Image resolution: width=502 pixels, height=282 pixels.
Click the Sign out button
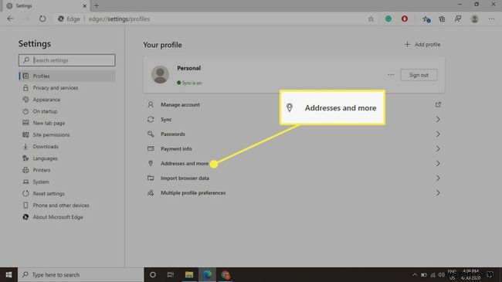click(419, 75)
